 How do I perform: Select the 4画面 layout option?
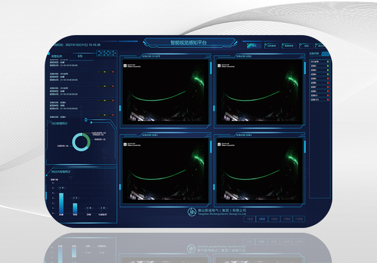(262, 219)
